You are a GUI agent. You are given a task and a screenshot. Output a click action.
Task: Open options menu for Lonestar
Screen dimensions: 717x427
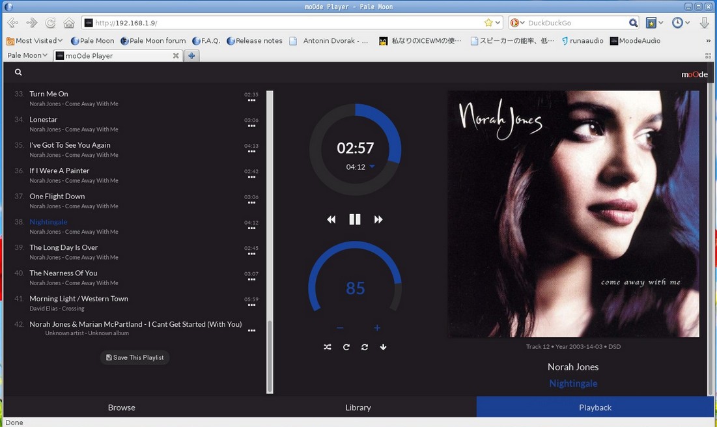tap(251, 126)
